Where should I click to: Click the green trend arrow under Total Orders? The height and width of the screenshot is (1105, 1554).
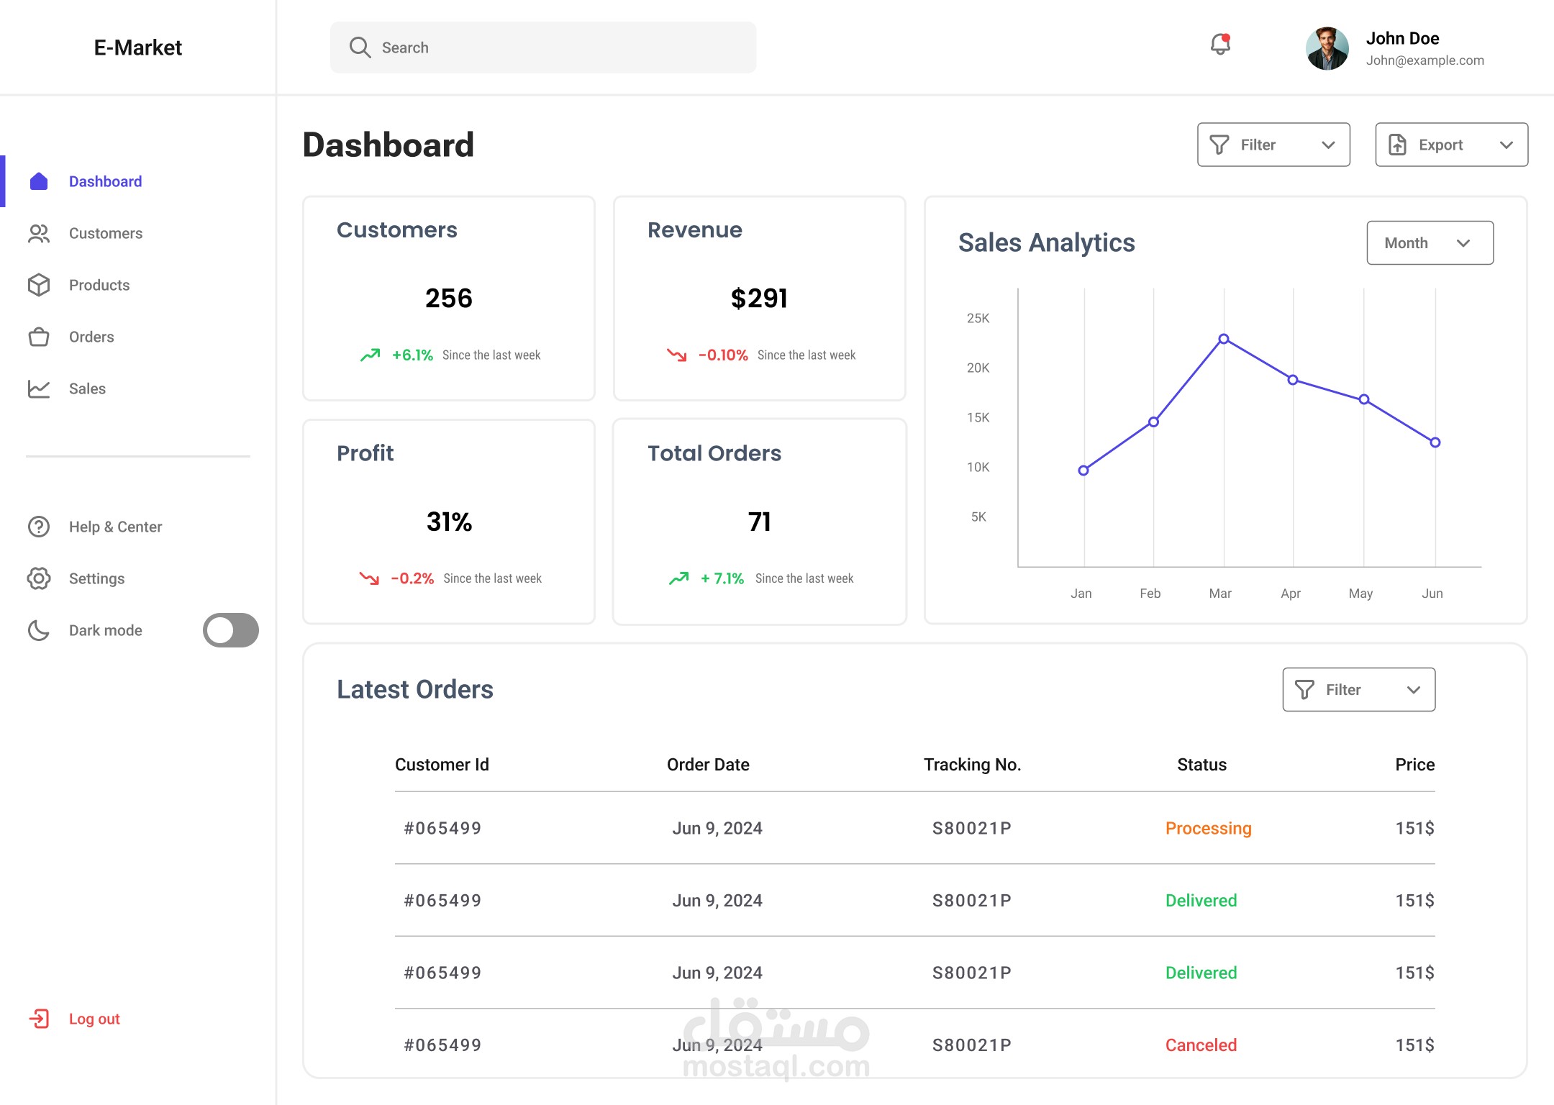coord(678,578)
